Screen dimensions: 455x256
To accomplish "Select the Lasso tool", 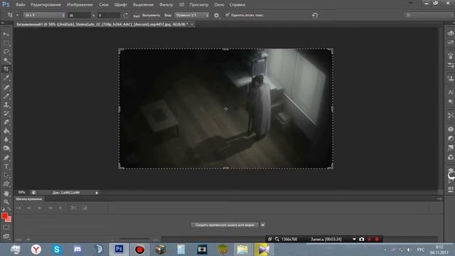I will coord(6,52).
